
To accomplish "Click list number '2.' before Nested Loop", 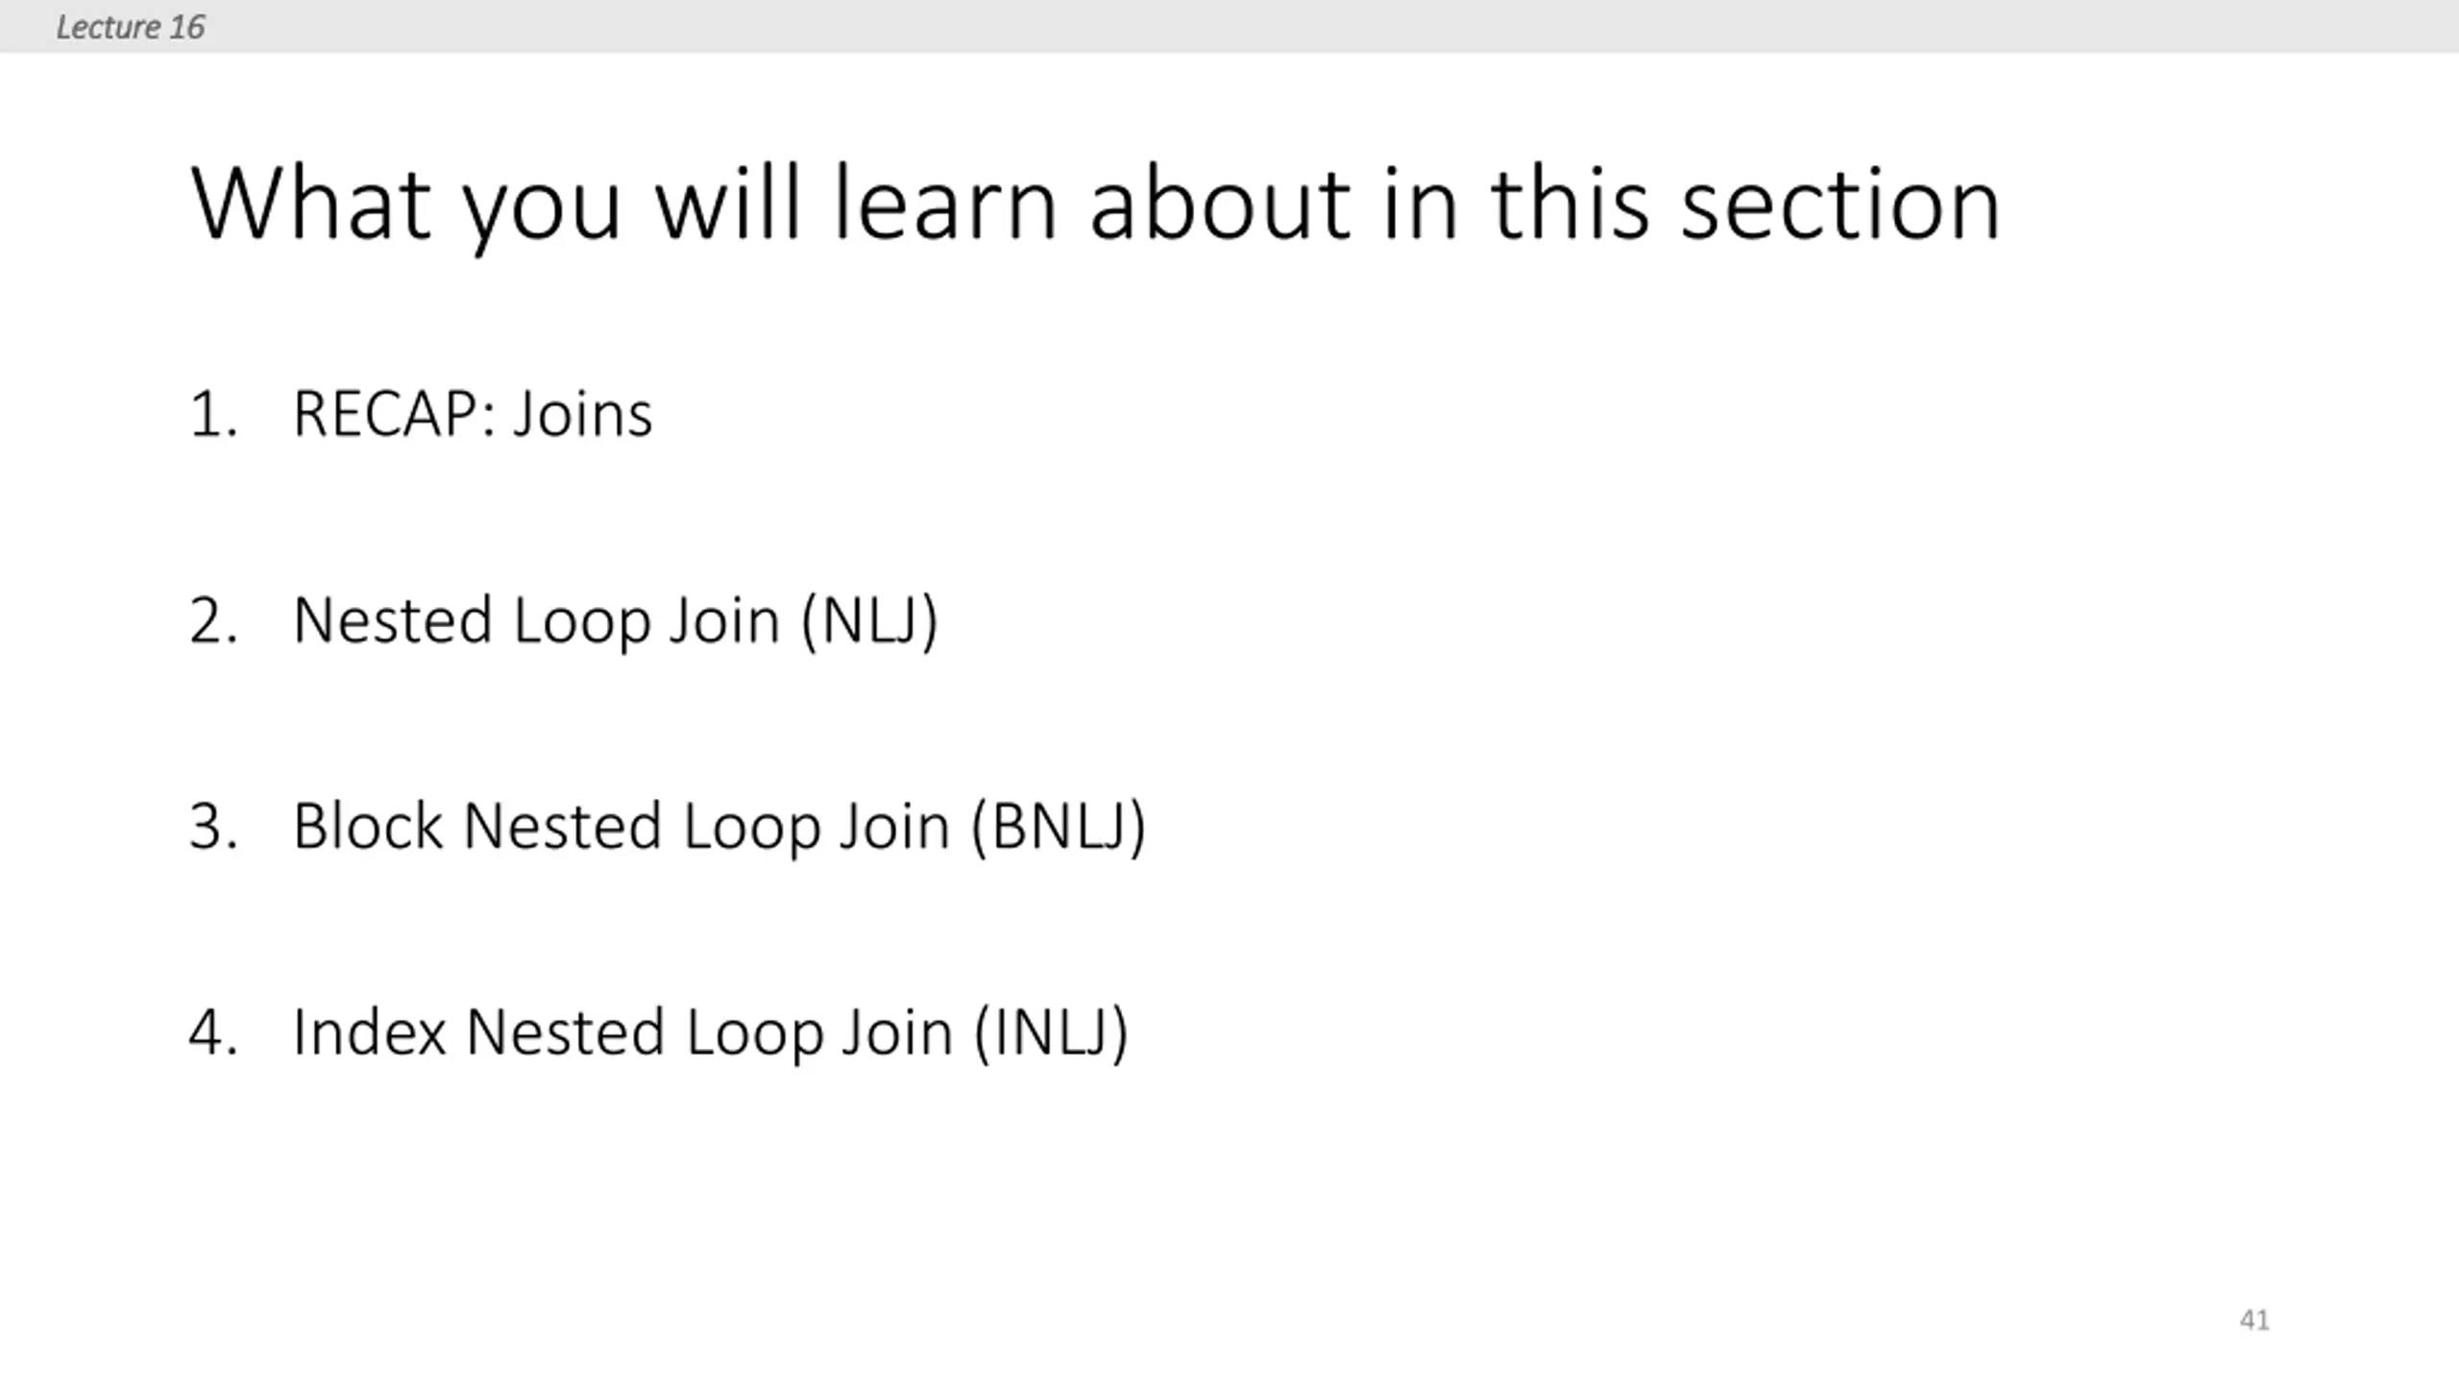I will 213,620.
